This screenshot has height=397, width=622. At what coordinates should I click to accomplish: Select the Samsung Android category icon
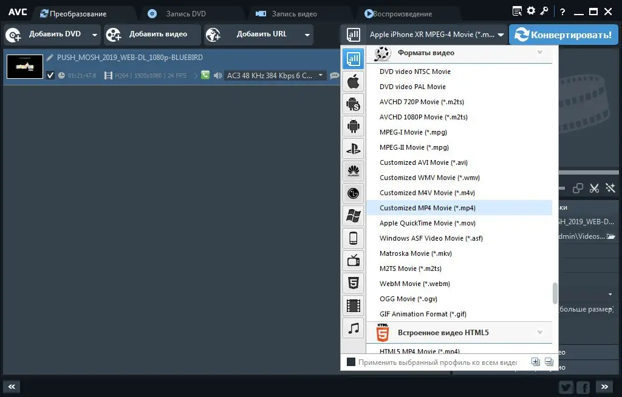(x=353, y=104)
